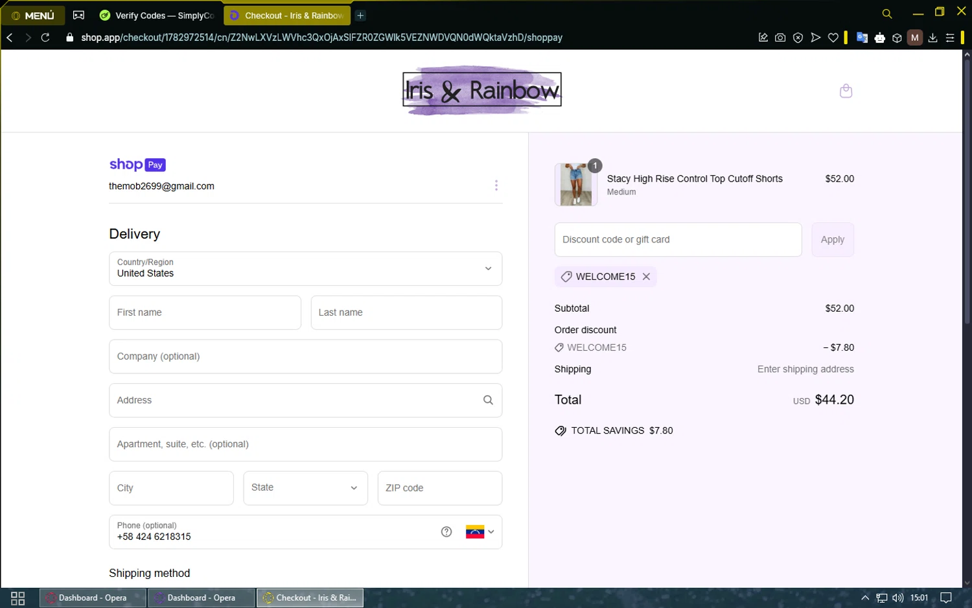This screenshot has height=608, width=972.
Task: Click the Discount code or gift card field
Action: pos(678,240)
